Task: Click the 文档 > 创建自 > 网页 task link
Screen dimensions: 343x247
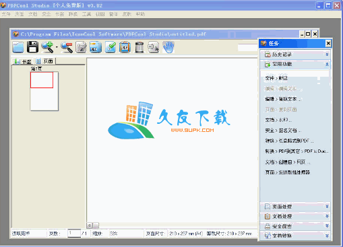Action: (288, 162)
